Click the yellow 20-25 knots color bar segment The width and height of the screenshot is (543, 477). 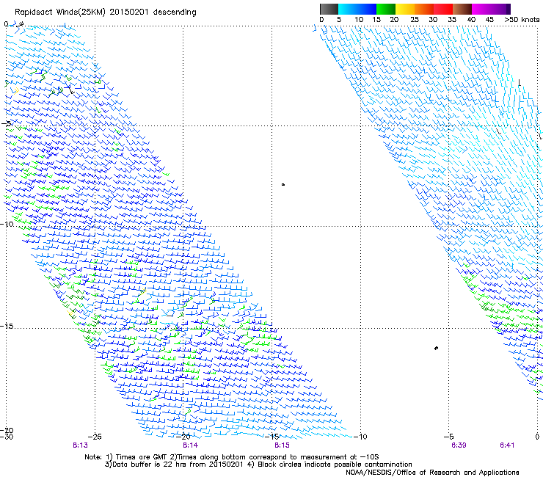(405, 9)
